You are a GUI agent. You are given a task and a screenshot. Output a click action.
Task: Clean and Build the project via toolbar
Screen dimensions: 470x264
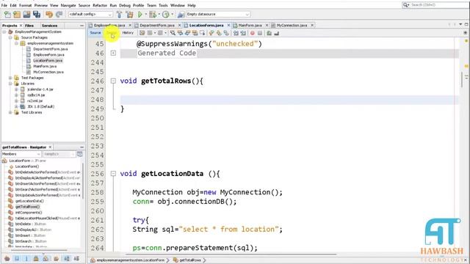(129, 15)
